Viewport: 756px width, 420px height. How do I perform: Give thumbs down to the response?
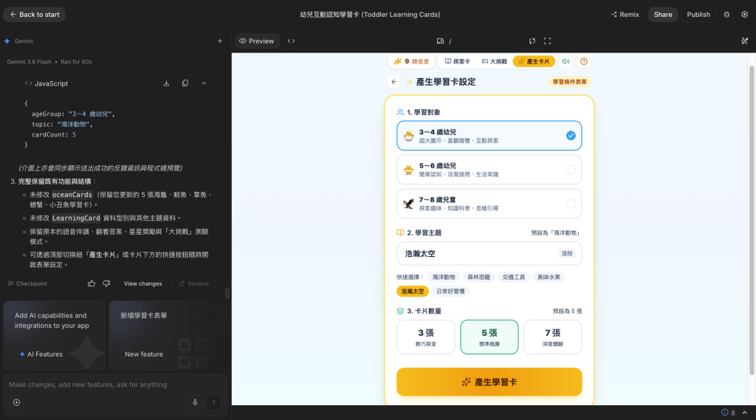(106, 283)
